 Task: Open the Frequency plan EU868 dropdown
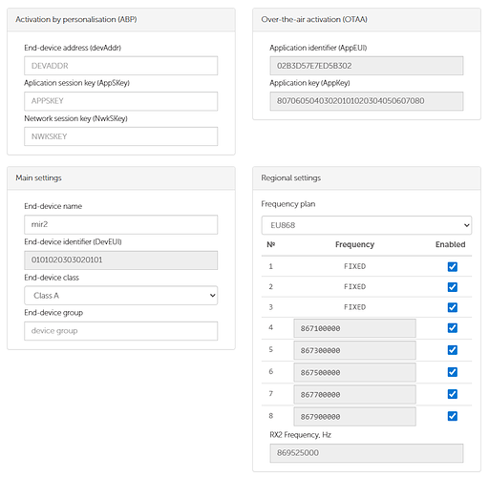pyautogui.click(x=367, y=225)
